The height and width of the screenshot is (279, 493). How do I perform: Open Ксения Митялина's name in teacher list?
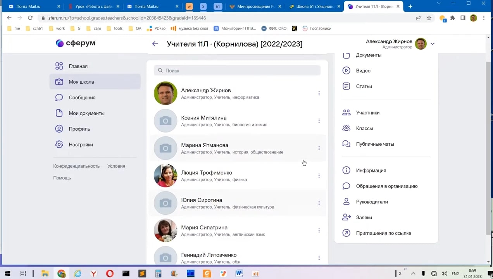(204, 118)
